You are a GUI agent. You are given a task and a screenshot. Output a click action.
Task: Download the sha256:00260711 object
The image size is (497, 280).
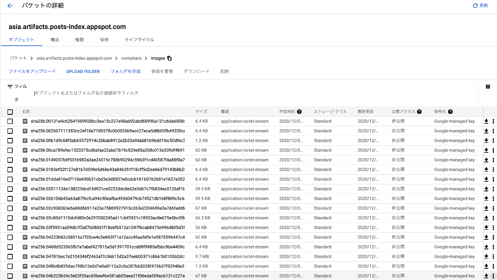pyautogui.click(x=486, y=131)
